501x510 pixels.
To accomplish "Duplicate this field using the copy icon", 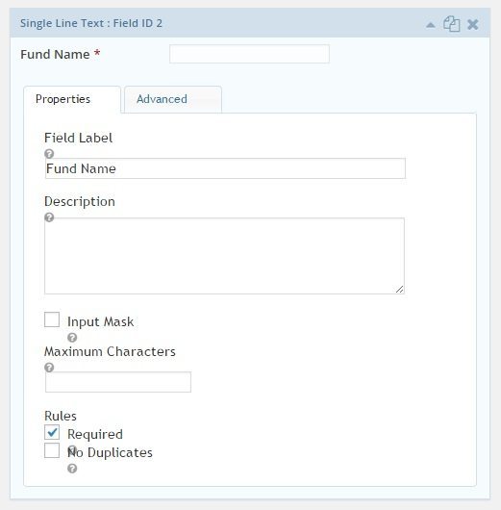I will 452,24.
